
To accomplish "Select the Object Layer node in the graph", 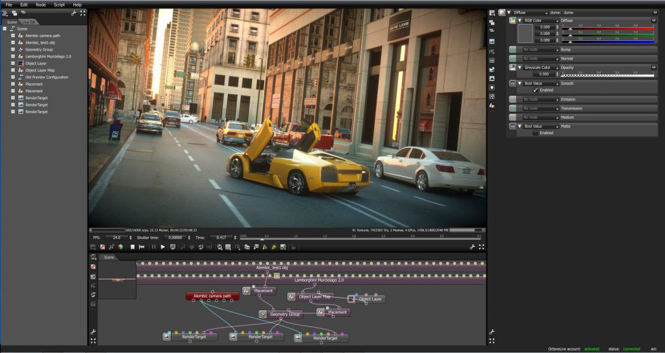I will click(x=366, y=299).
